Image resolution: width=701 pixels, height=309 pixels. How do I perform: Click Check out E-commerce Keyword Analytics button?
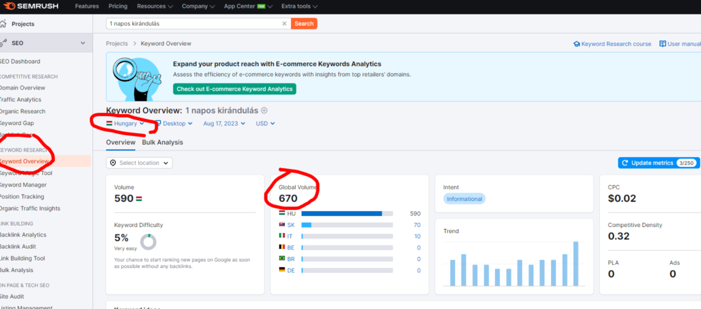pyautogui.click(x=234, y=89)
